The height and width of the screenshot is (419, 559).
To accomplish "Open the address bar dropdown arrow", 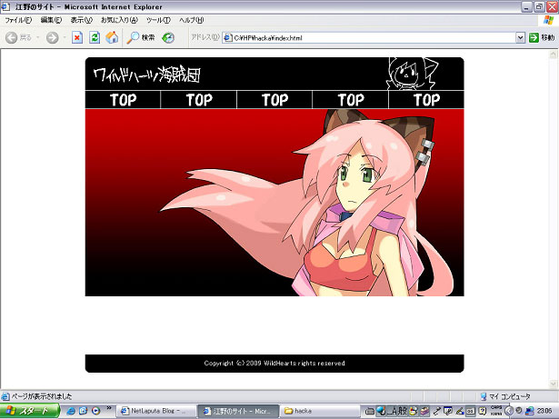I will tap(520, 37).
